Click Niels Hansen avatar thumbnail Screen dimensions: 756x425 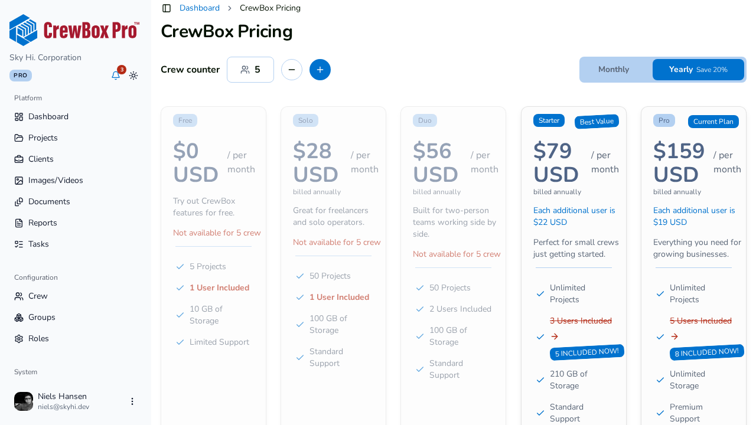(x=24, y=401)
